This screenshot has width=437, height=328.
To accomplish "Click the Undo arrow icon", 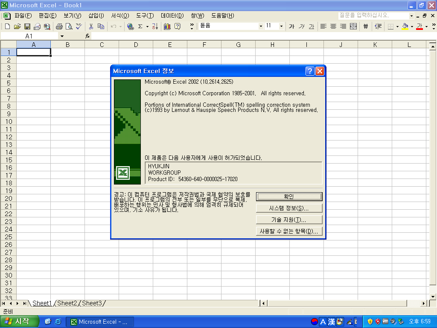I will point(114,26).
